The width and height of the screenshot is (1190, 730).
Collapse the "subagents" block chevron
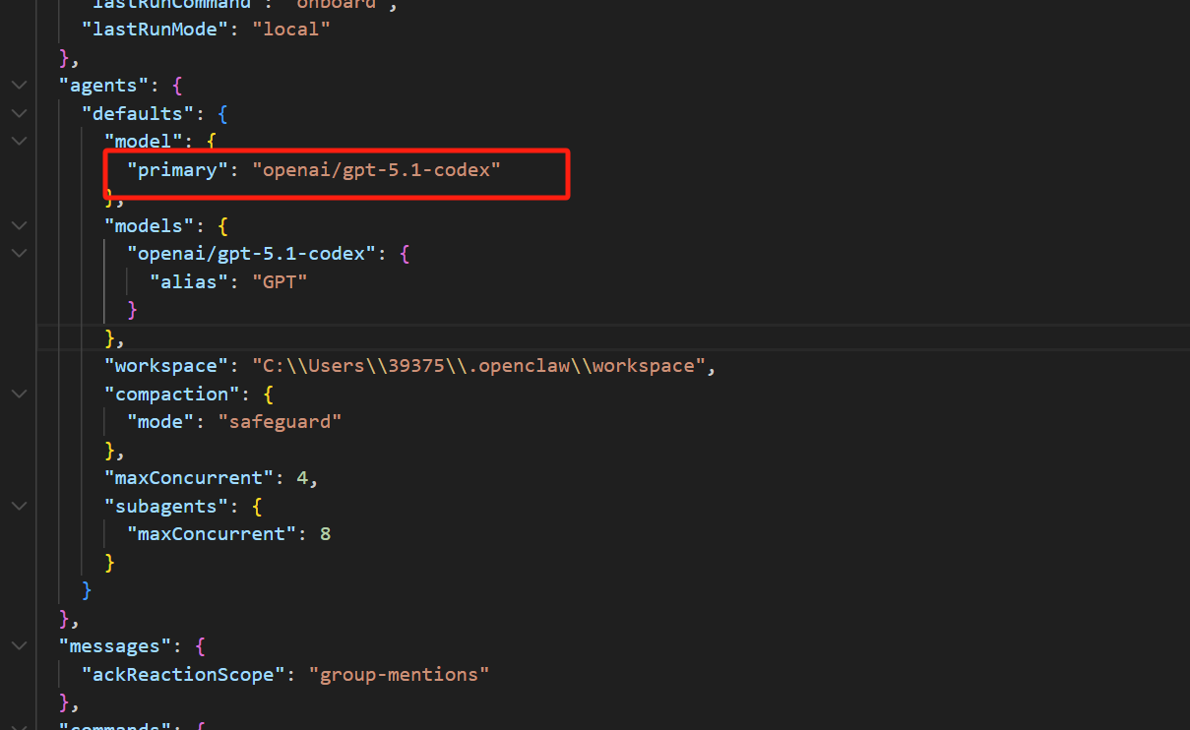tap(20, 506)
